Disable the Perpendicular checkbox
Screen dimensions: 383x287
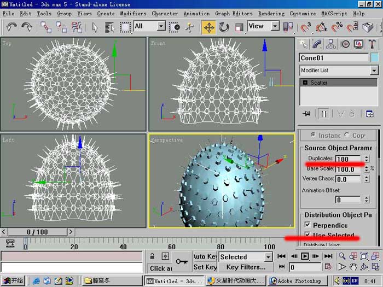(307, 225)
